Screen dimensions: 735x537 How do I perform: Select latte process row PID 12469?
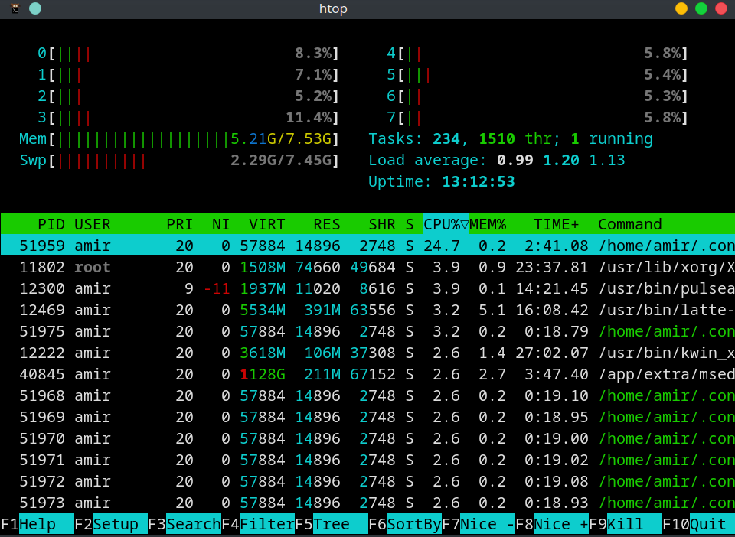tap(368, 310)
